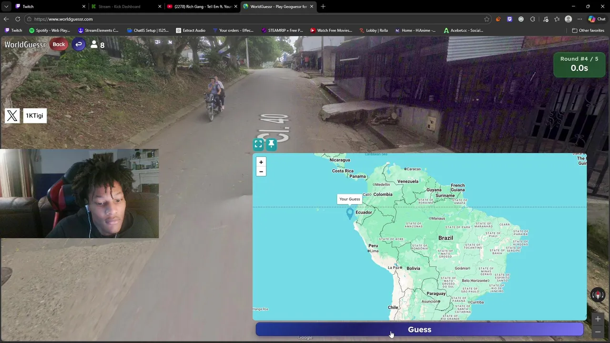Image resolution: width=610 pixels, height=343 pixels.
Task: Click the Brazil label on map
Action: click(x=446, y=238)
